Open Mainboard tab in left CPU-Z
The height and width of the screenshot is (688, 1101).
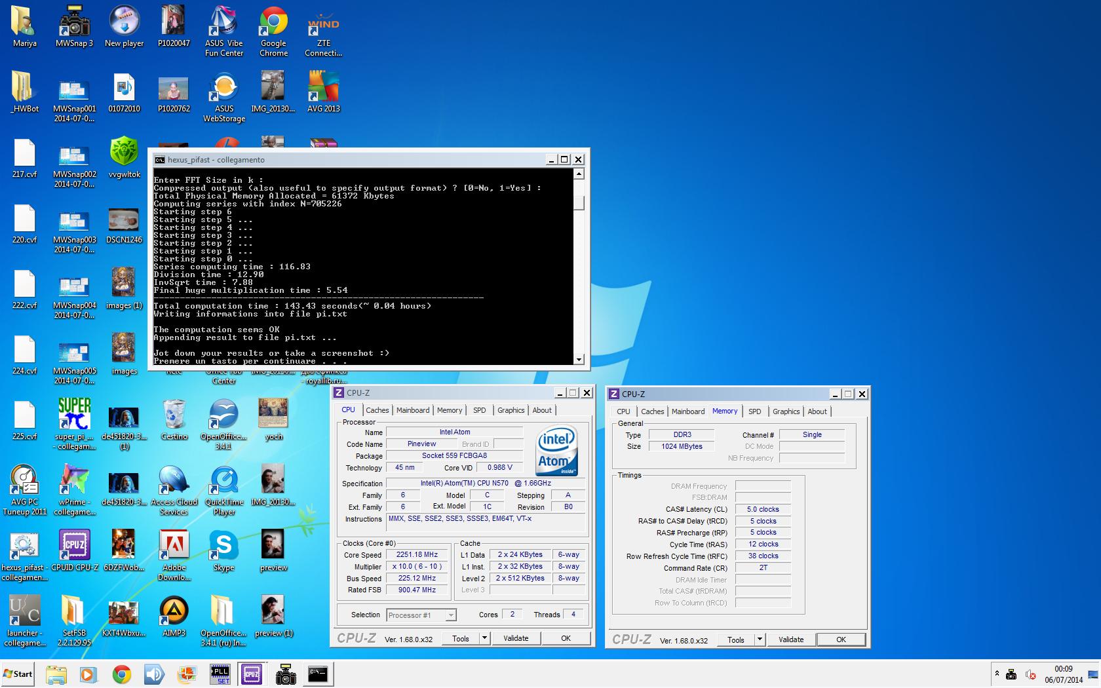click(x=413, y=410)
